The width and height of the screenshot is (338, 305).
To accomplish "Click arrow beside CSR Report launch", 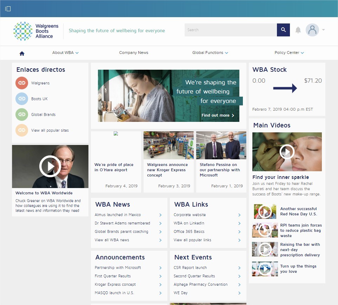I will (239, 268).
